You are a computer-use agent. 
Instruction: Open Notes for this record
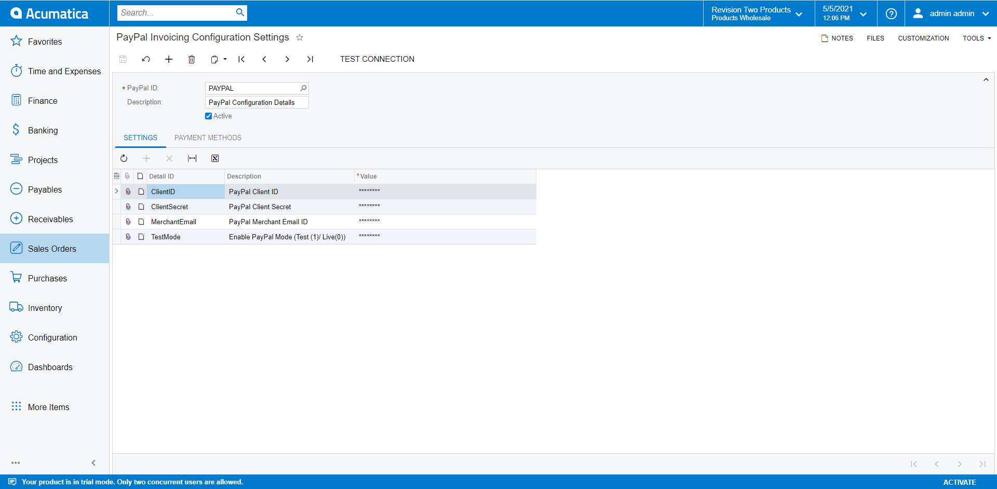pyautogui.click(x=837, y=38)
